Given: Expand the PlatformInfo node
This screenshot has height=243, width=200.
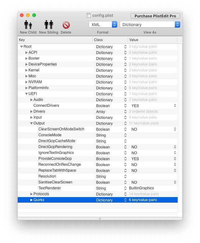Looking at the screenshot, I should click(26, 88).
